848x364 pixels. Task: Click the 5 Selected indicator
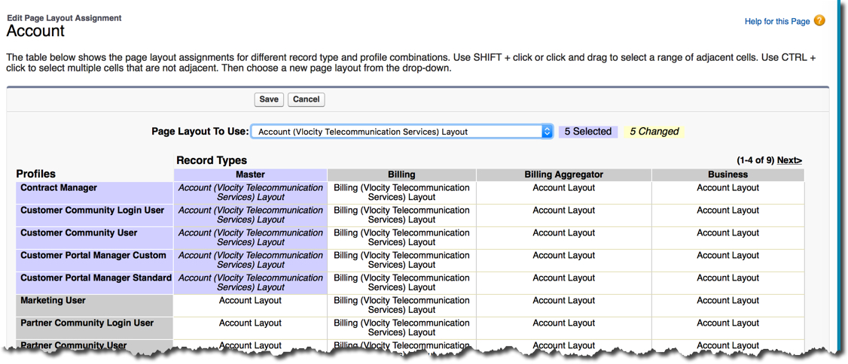click(x=588, y=131)
